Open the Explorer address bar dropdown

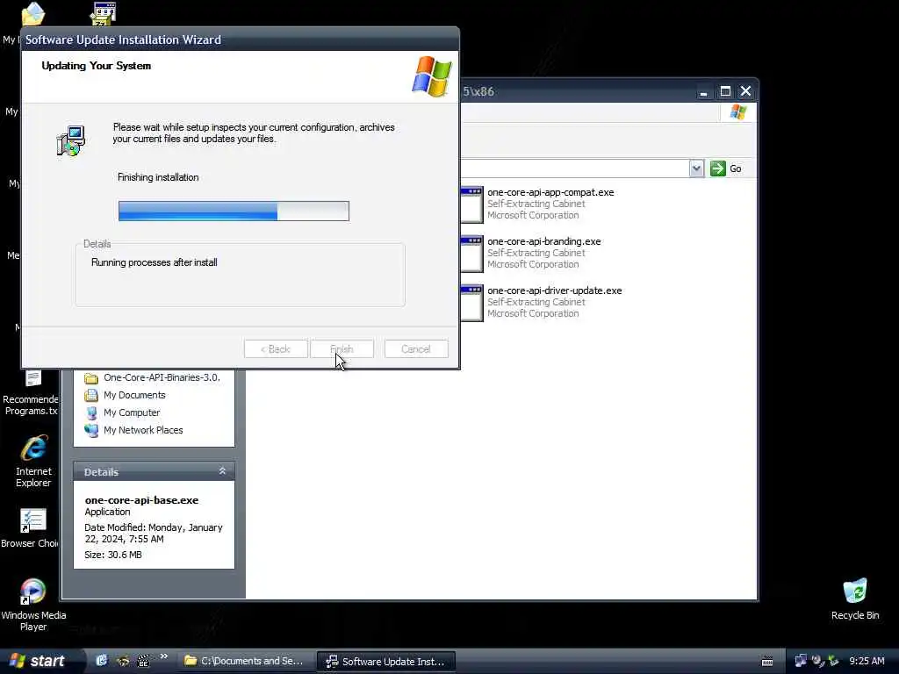(x=696, y=168)
